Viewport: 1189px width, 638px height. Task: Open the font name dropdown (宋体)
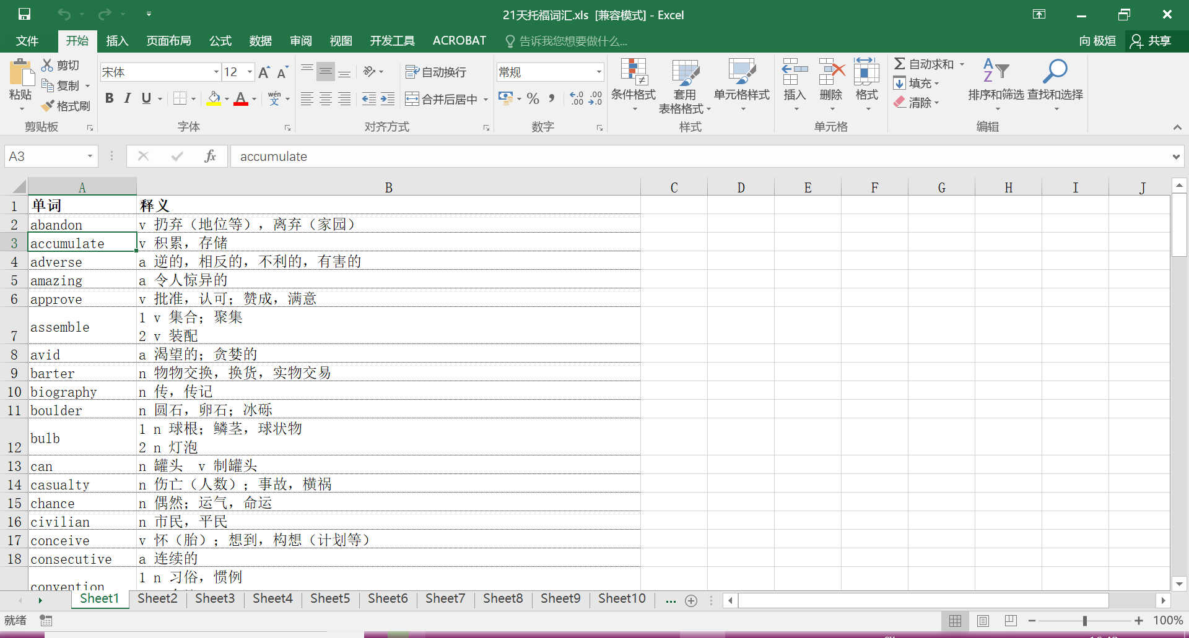click(x=216, y=72)
